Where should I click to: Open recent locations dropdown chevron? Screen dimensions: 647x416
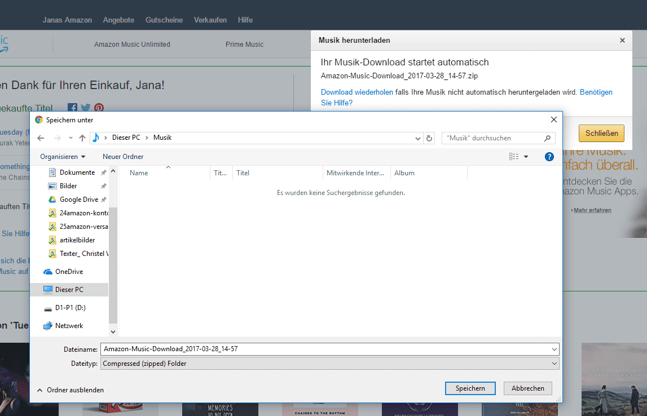pos(71,138)
